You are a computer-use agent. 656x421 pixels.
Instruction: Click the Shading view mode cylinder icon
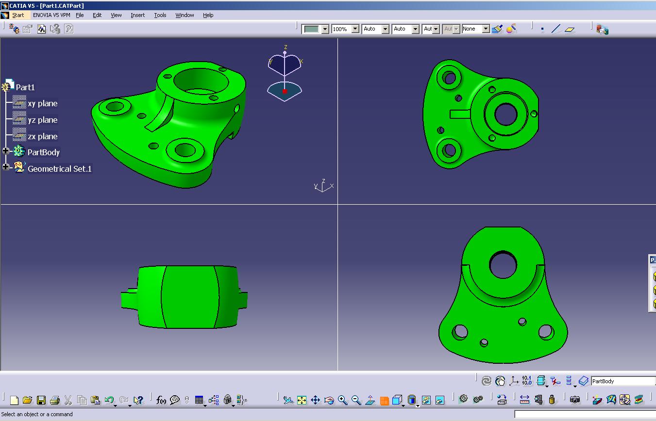(x=411, y=400)
